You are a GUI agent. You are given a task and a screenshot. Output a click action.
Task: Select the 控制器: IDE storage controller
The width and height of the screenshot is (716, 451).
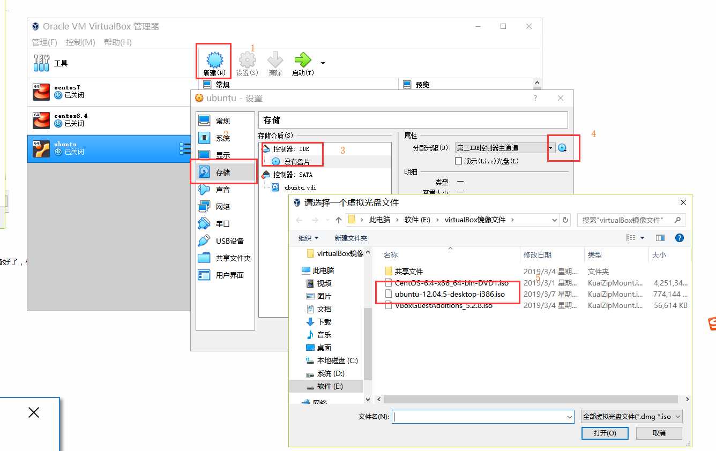coord(291,148)
